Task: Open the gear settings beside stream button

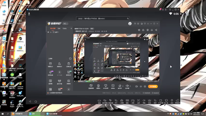Action: pyautogui.click(x=145, y=86)
